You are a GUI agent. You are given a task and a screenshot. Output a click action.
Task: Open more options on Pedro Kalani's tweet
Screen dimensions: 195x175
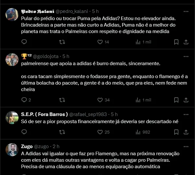(x=186, y=11)
